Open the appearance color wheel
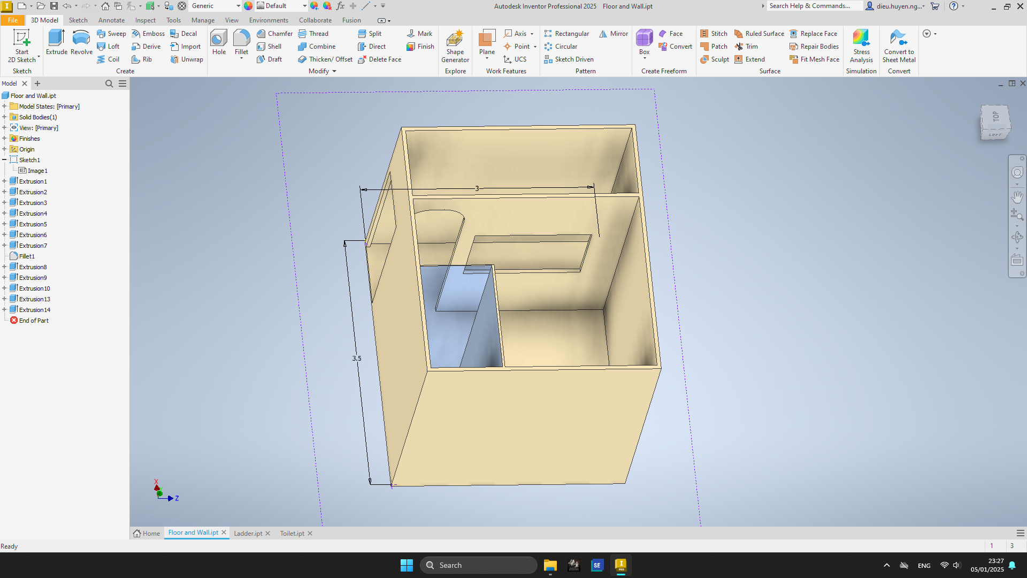 coord(248,6)
